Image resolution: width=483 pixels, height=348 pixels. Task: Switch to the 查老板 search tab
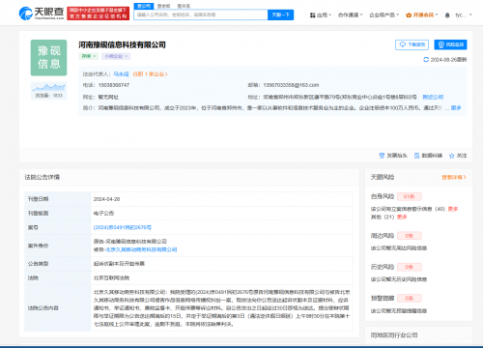(164, 6)
